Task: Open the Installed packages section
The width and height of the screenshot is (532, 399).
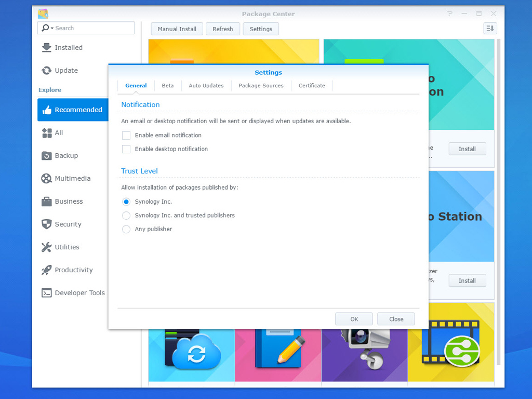Action: [62, 47]
